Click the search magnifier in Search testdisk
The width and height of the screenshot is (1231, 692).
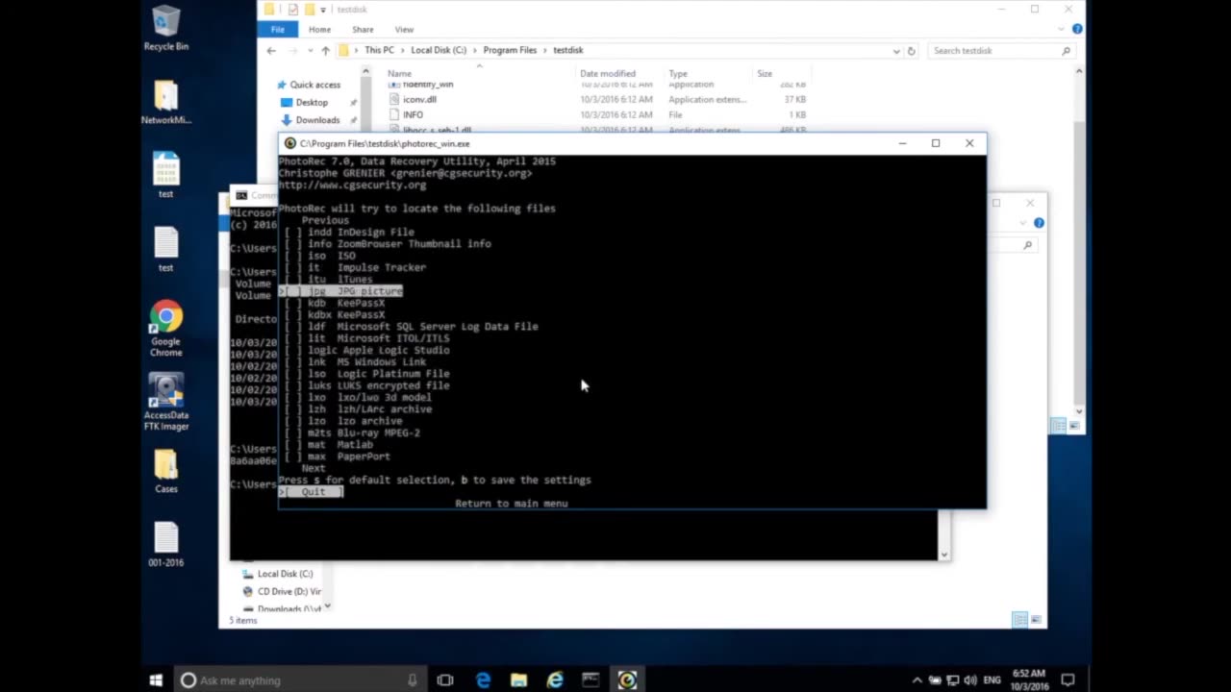1066,50
